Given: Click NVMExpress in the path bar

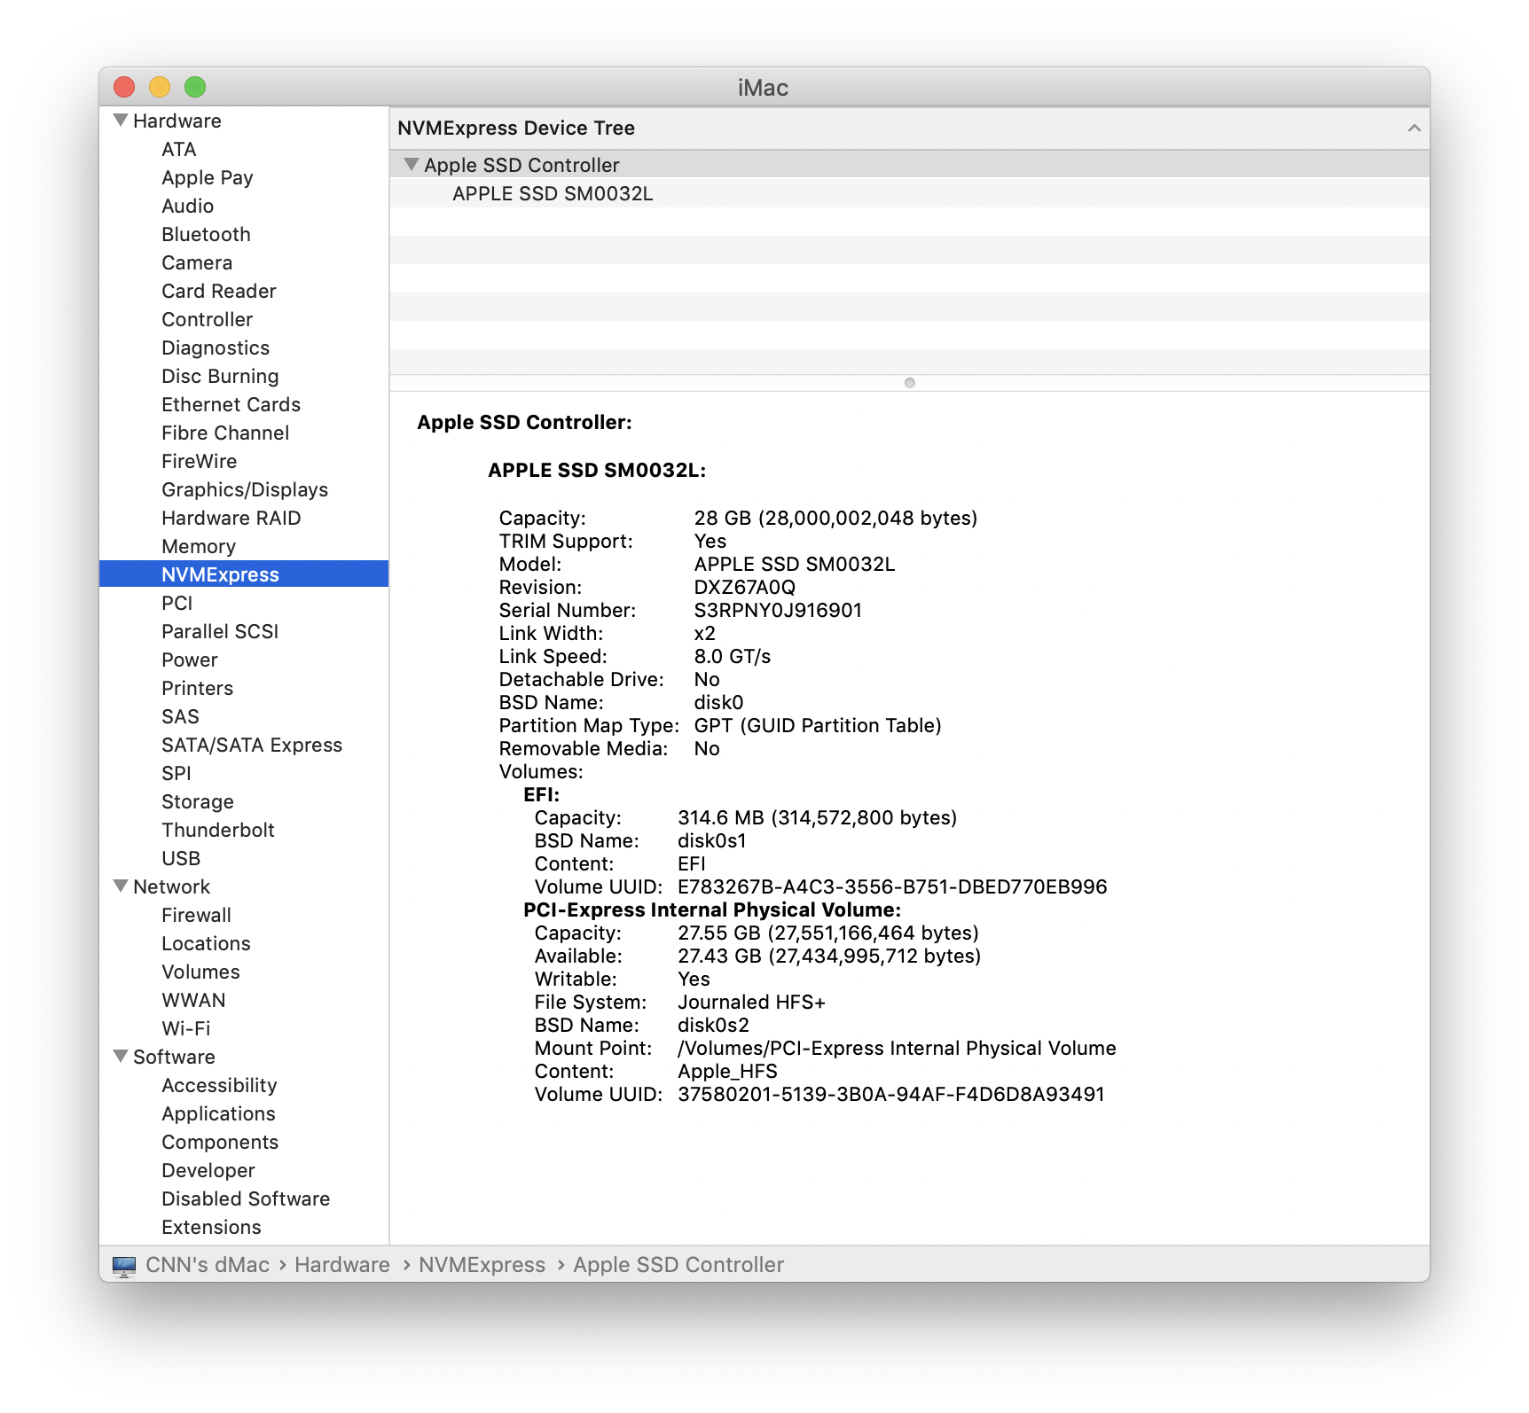Looking at the screenshot, I should [482, 1265].
